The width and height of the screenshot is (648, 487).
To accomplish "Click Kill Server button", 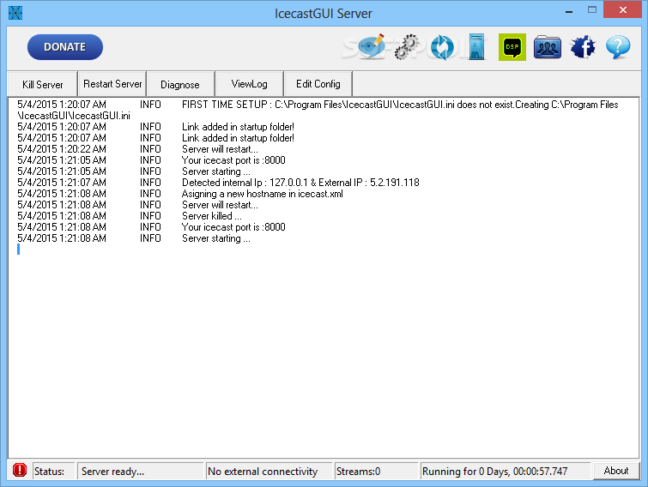I will (43, 84).
